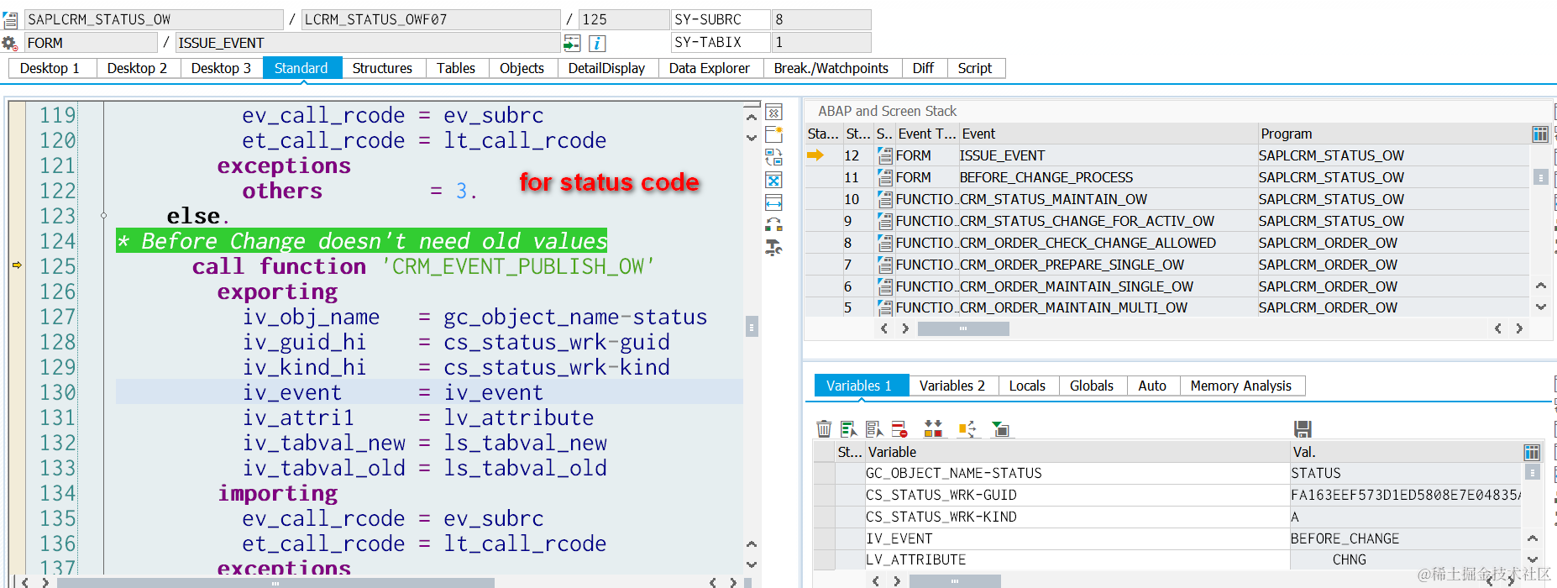The image size is (1557, 588).
Task: Click the program document icon beside SAPLCRM_STATUS_OW field
Action: pos(10,19)
